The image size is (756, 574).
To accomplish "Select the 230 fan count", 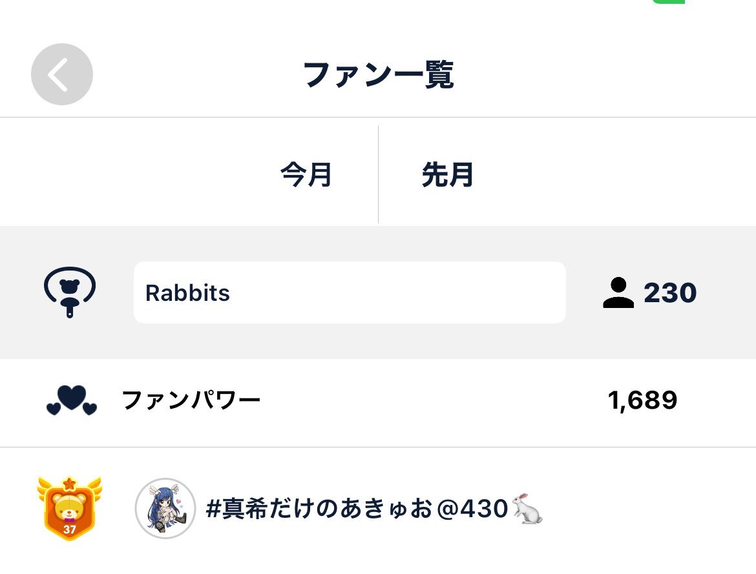I will tap(670, 292).
